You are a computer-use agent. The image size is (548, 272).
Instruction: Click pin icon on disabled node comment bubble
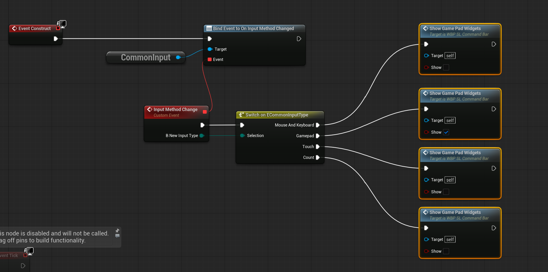(117, 231)
